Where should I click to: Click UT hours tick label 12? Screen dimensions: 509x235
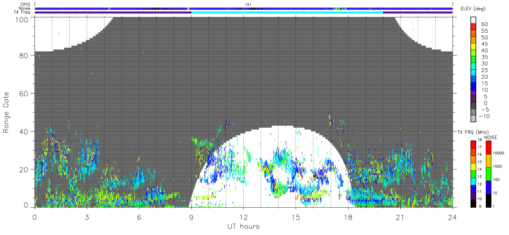[243, 217]
